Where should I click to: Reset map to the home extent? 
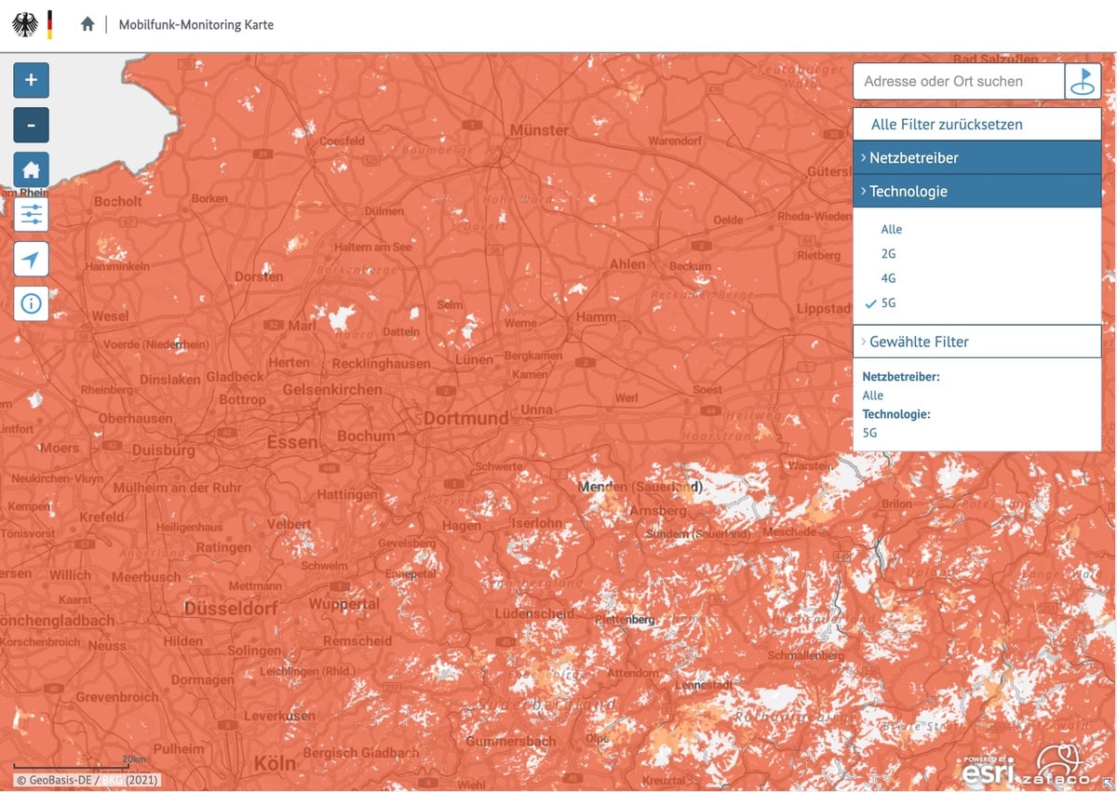click(x=31, y=169)
